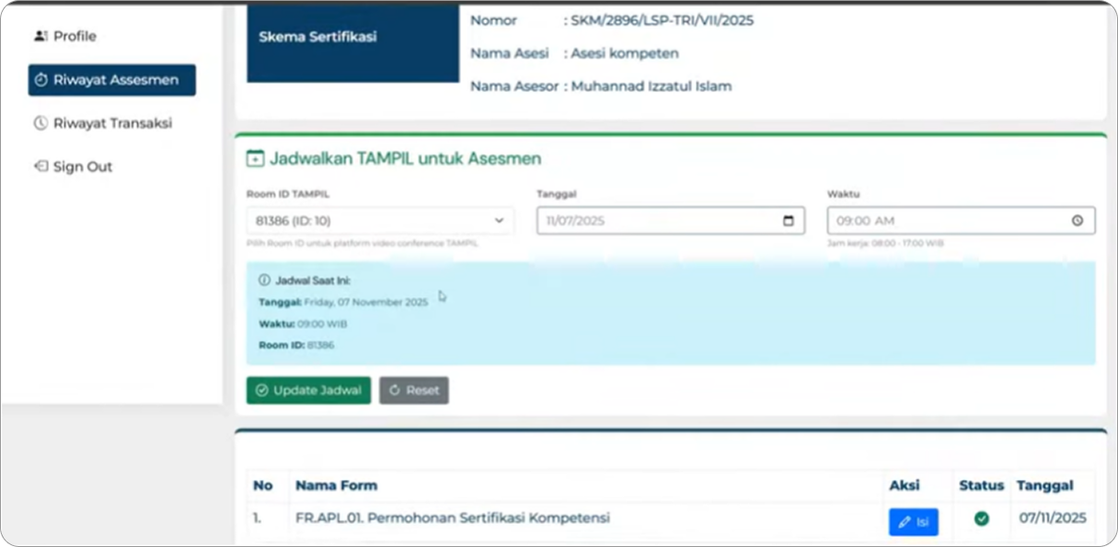Click the Nama Form column header

point(336,485)
